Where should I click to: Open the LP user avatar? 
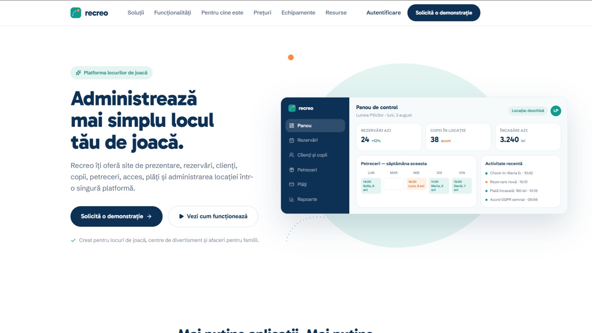[556, 111]
